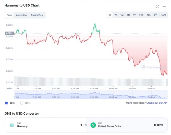171x135 pixels.
Task: Switch to the TradingView tab
Action: tap(37, 15)
